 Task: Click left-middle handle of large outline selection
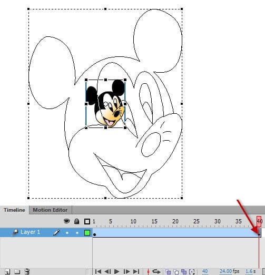(x=28, y=104)
